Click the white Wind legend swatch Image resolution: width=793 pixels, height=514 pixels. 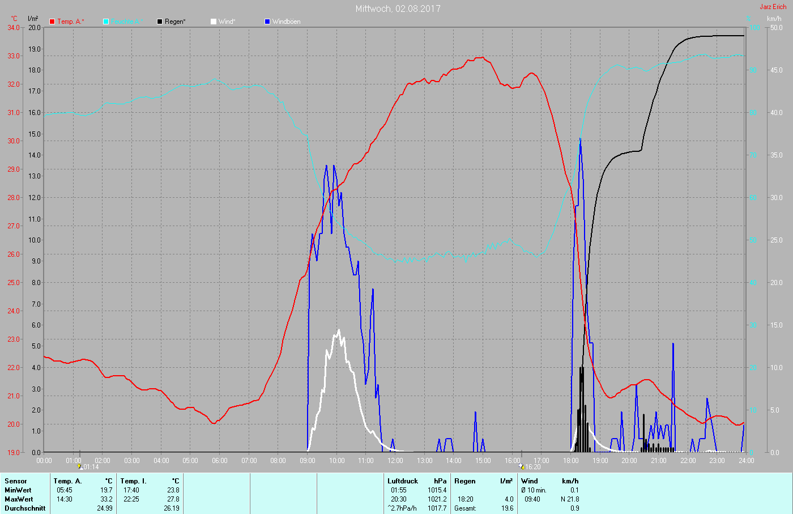pyautogui.click(x=214, y=22)
